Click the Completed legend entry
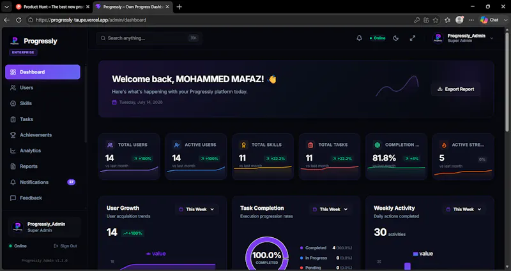The height and width of the screenshot is (271, 511). pyautogui.click(x=326, y=248)
